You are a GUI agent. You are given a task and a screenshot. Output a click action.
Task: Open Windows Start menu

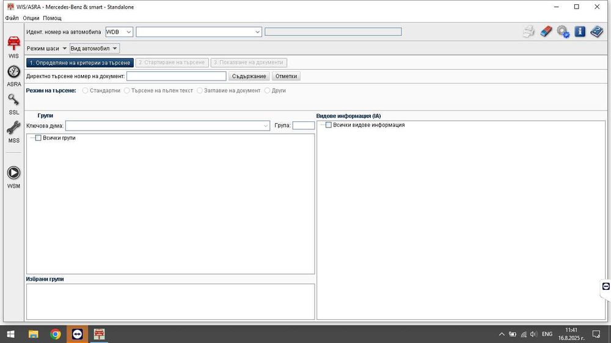(x=11, y=334)
